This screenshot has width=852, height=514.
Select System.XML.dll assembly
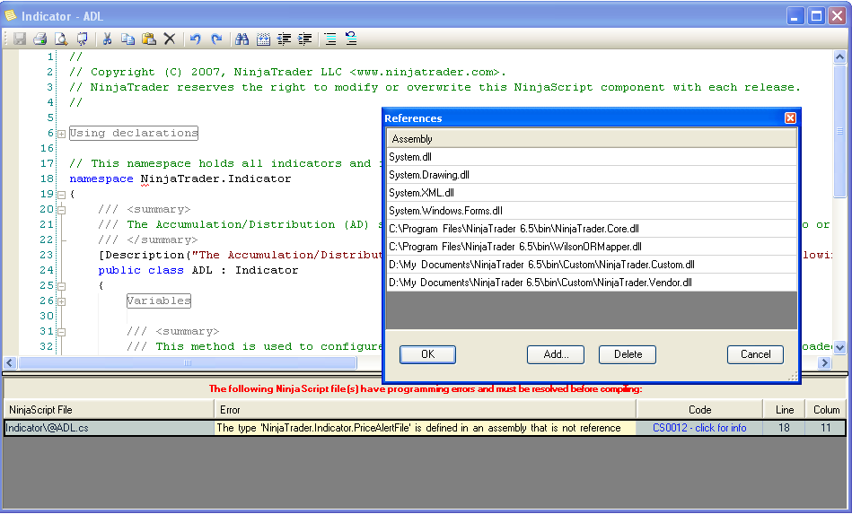pos(591,193)
